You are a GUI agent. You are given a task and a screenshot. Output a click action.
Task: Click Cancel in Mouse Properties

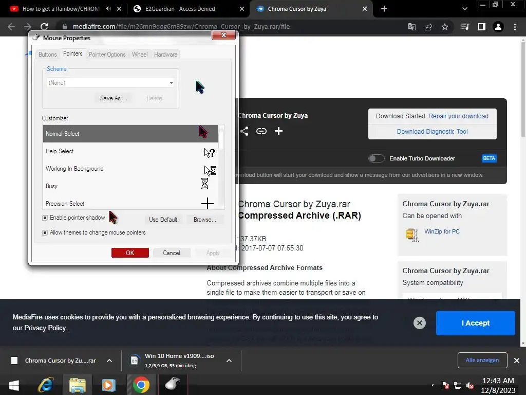[x=172, y=253]
